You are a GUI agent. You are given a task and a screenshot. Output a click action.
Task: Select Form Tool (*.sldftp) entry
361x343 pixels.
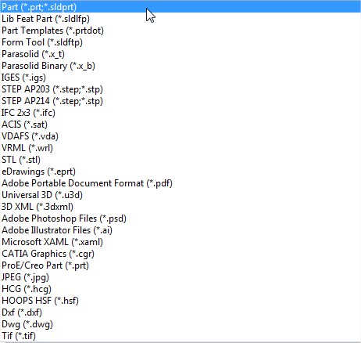pos(180,42)
